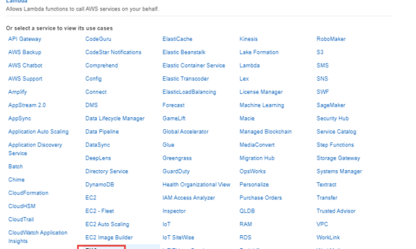Click the Forecast service link
The height and width of the screenshot is (249, 416).
[174, 105]
